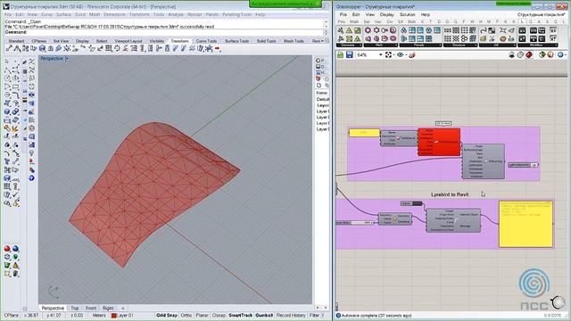Click the Rhino Command input line

(164, 32)
